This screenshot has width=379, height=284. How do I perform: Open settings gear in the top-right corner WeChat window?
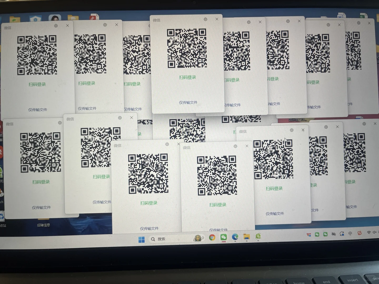[x=358, y=23]
